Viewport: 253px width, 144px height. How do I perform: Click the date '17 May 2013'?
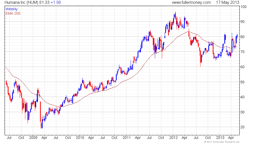pos(227,2)
